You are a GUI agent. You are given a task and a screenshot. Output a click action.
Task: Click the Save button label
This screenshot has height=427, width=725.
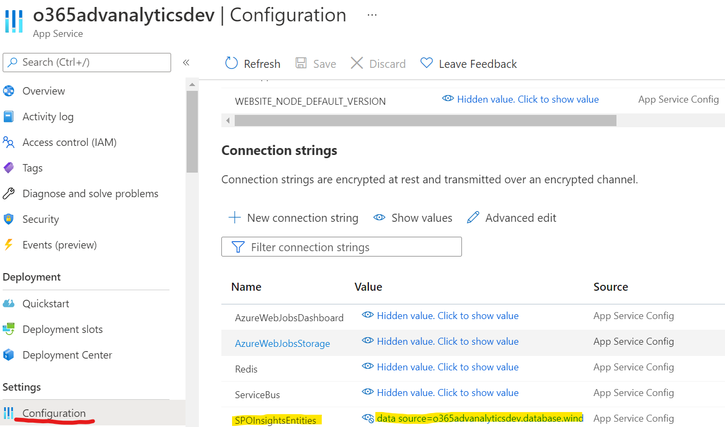coord(325,64)
